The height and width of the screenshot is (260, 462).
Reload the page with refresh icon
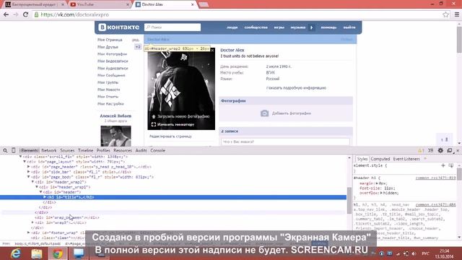point(26,14)
